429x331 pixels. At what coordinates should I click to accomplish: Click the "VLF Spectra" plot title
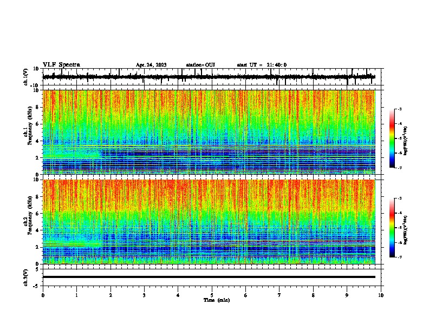pos(61,65)
